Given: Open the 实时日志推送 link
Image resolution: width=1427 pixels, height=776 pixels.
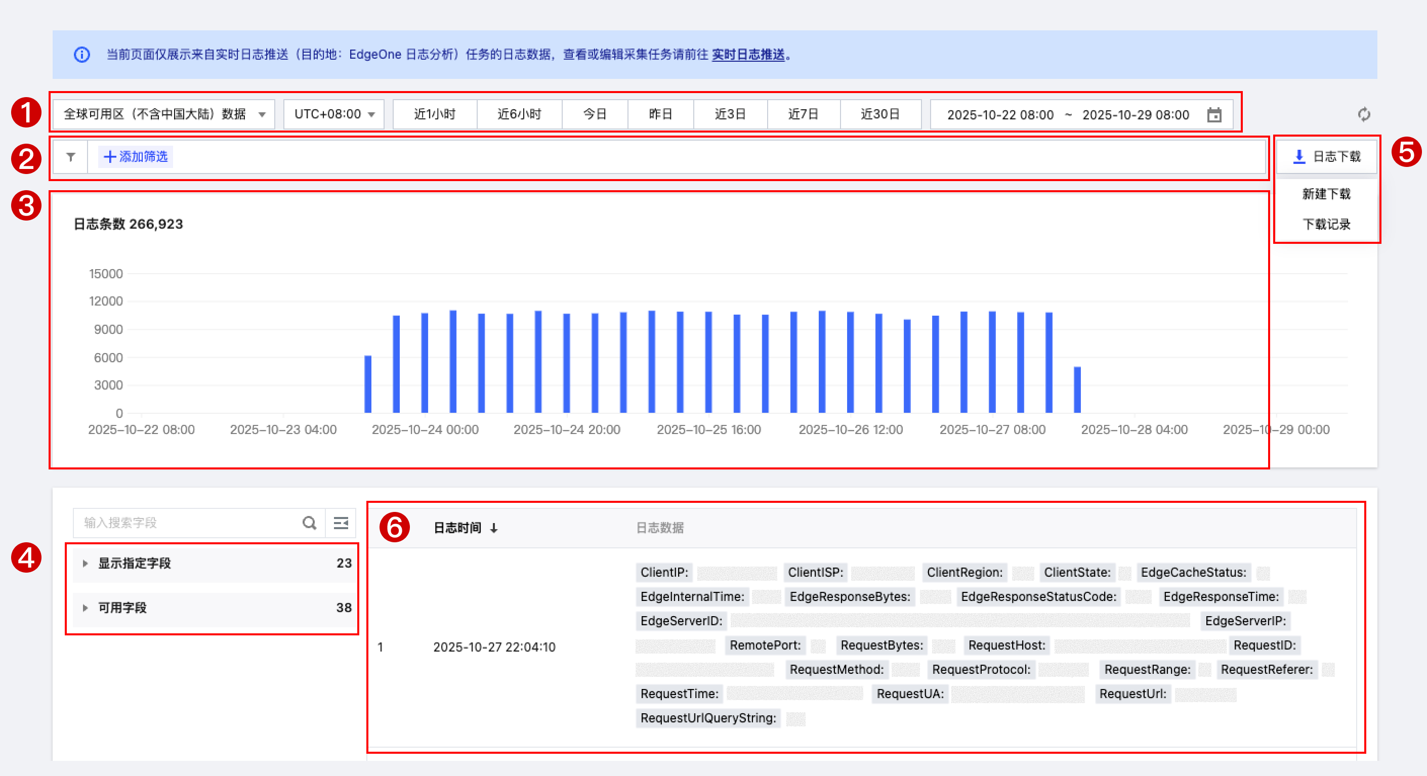Looking at the screenshot, I should pyautogui.click(x=748, y=54).
